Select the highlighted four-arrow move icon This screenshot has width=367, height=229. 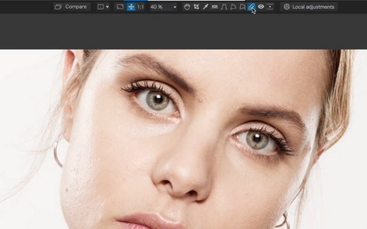131,7
